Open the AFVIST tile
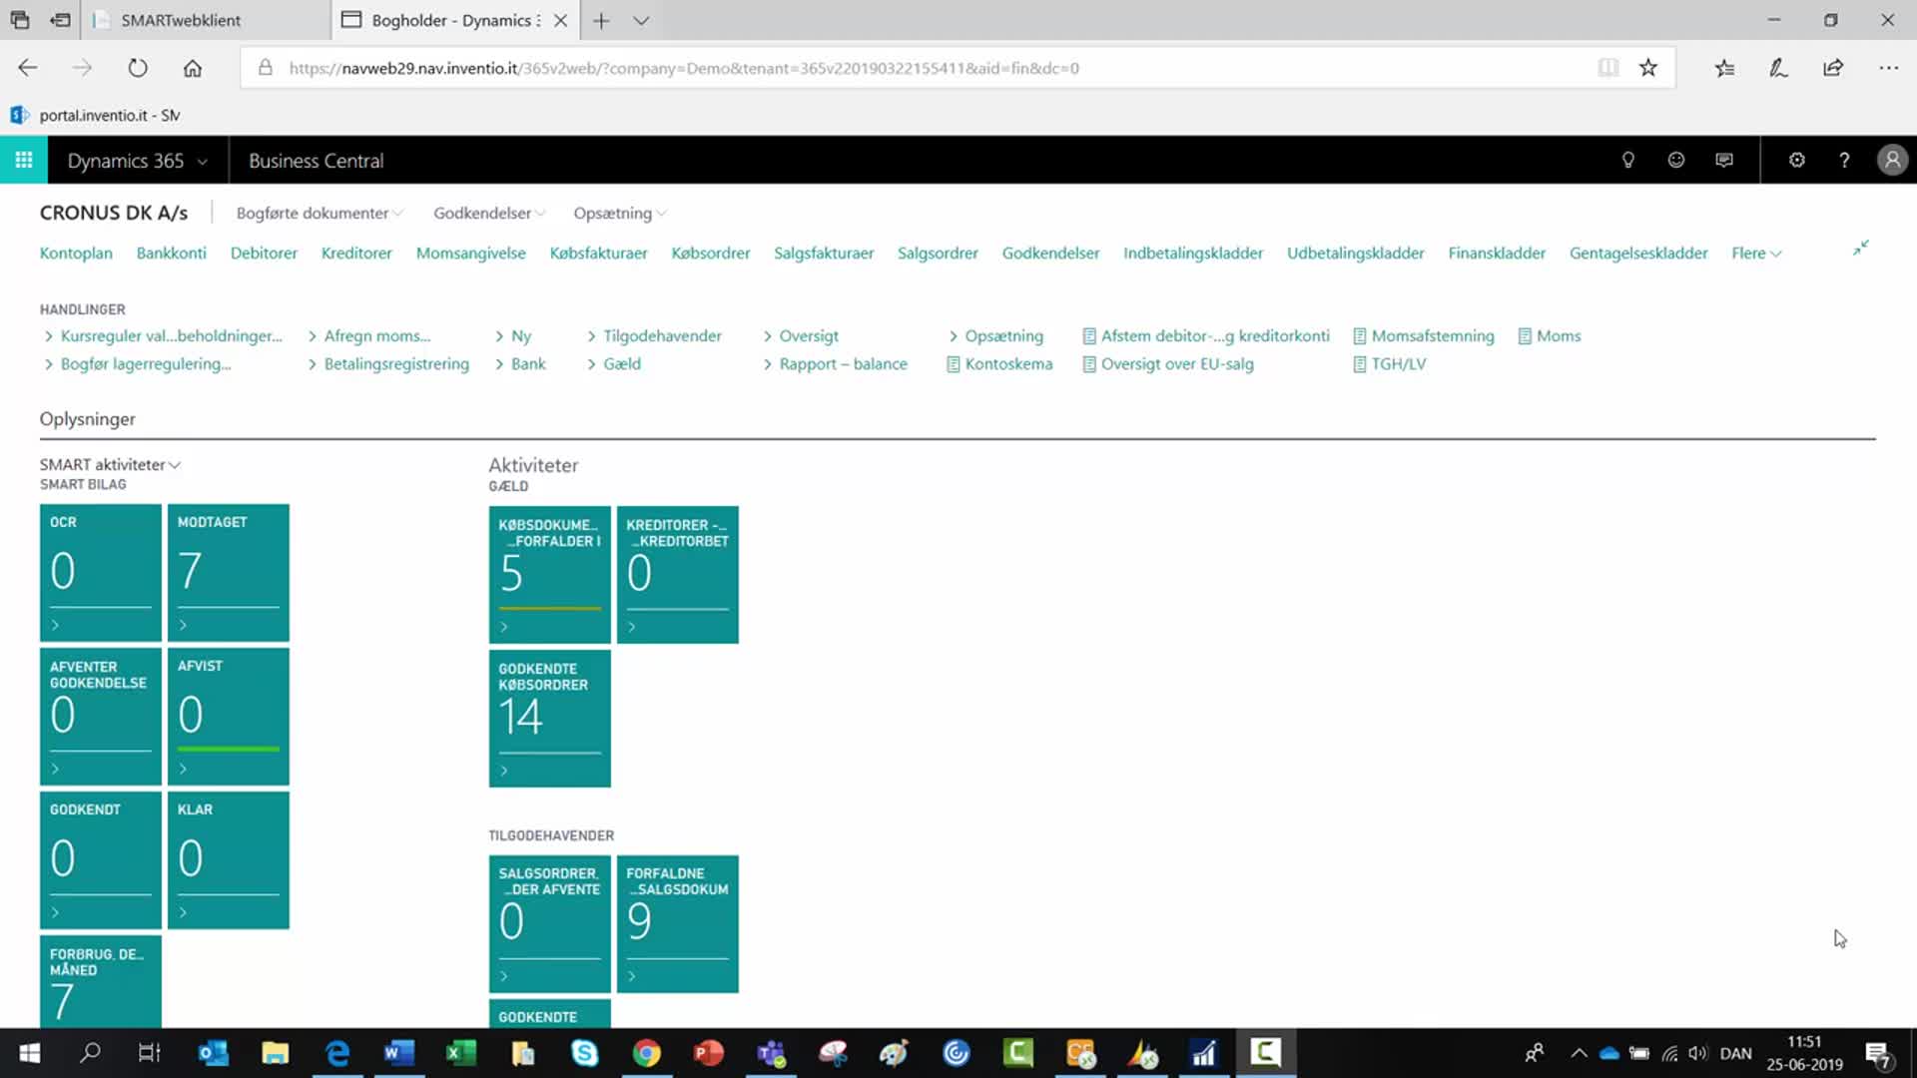The height and width of the screenshot is (1078, 1917). [x=229, y=716]
